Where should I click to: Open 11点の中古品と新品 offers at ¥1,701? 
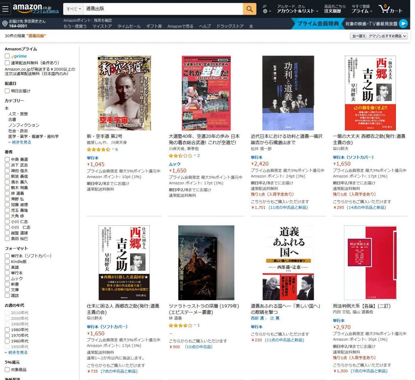[288, 208]
